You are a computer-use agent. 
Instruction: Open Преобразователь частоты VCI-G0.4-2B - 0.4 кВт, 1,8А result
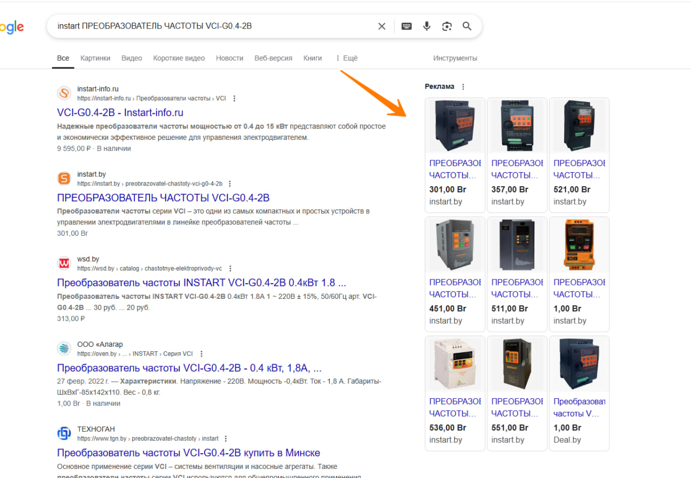click(189, 368)
